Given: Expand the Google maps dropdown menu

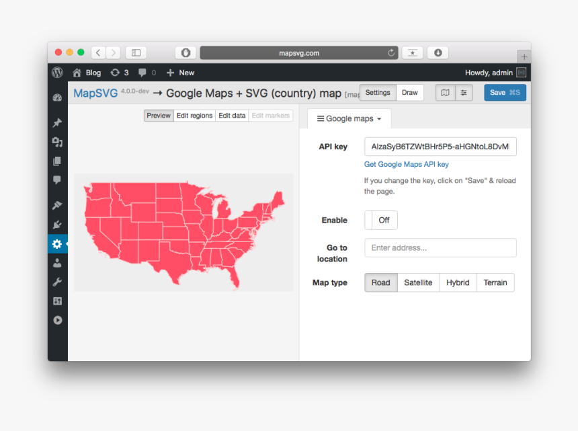Looking at the screenshot, I should tap(349, 119).
